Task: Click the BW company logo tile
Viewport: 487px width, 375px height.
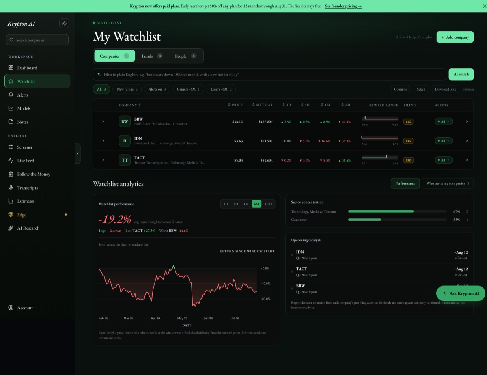Action: [x=125, y=121]
